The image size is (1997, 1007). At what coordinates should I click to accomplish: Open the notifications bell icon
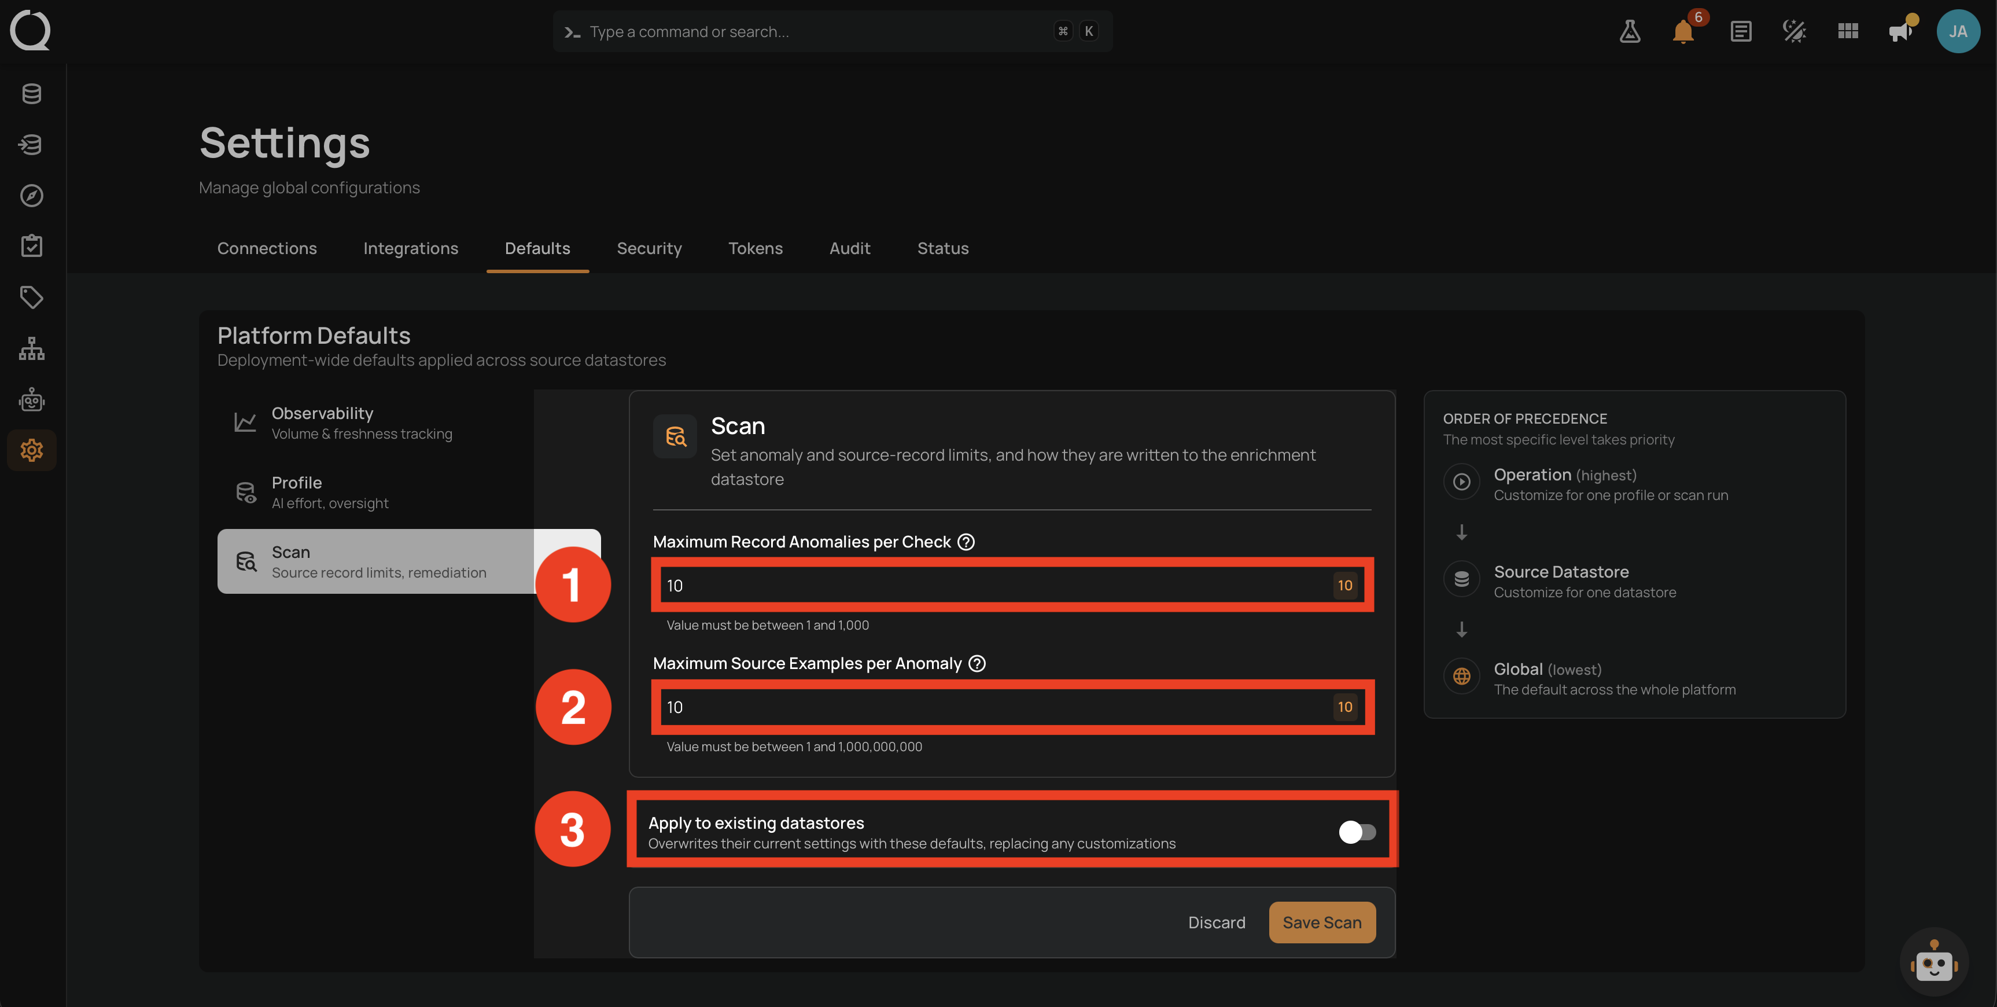point(1683,32)
